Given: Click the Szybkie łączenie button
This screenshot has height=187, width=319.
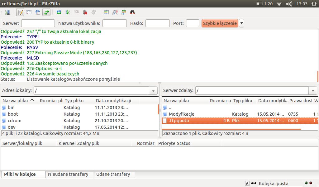Looking at the screenshot, I should pyautogui.click(x=220, y=23).
